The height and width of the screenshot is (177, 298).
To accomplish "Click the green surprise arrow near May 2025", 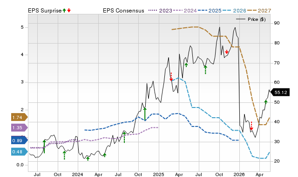I will pyautogui.click(x=186, y=65).
